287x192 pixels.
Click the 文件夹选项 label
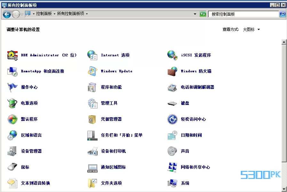tap(111, 183)
